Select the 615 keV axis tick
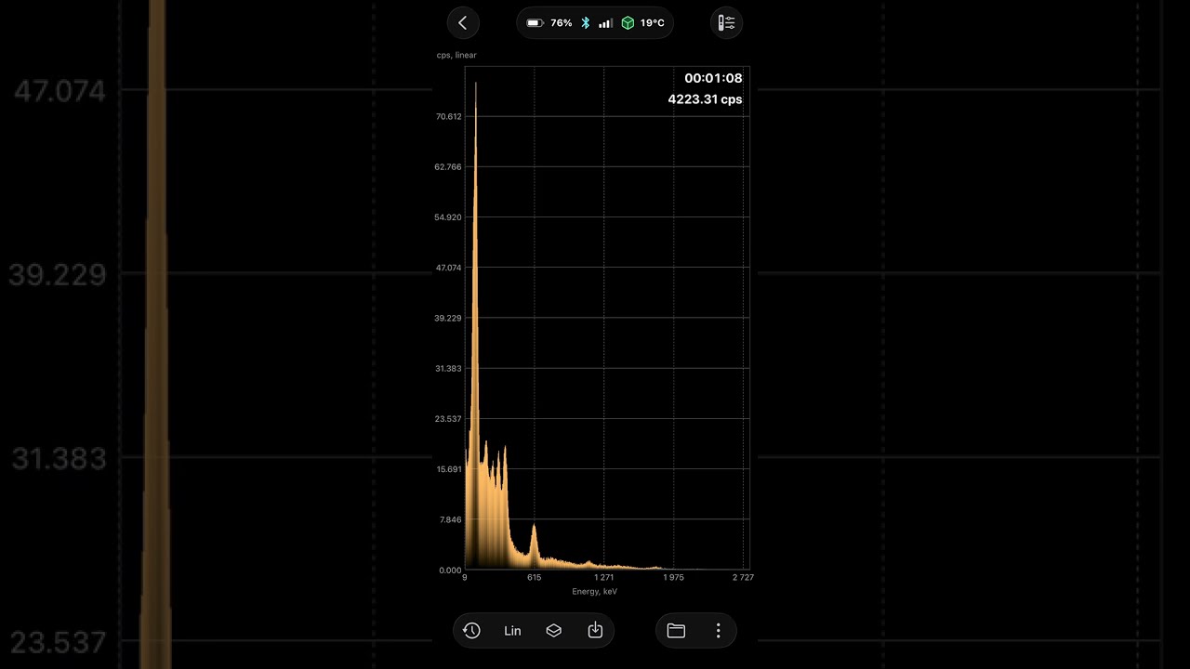1190x669 pixels. tap(534, 578)
